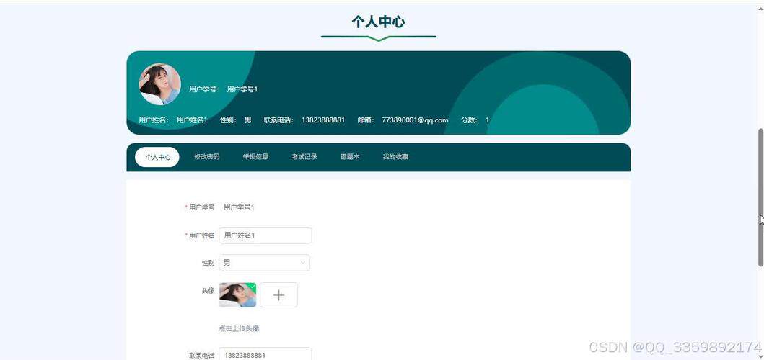Click the plus icon to upload avatar

278,294
